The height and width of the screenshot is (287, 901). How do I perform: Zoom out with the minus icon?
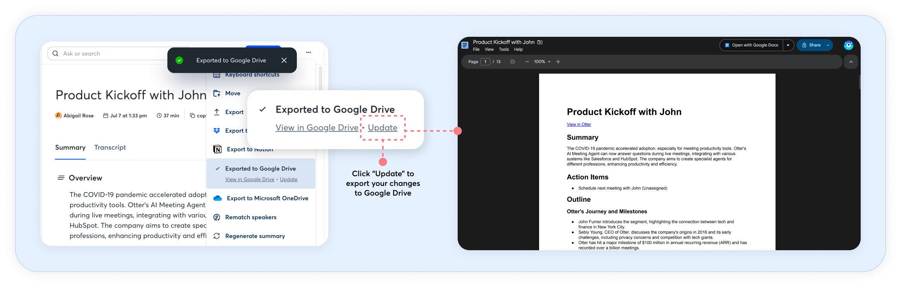point(527,62)
